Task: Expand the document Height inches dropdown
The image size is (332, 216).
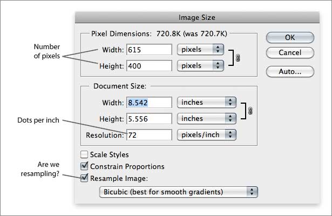Action: coord(207,118)
